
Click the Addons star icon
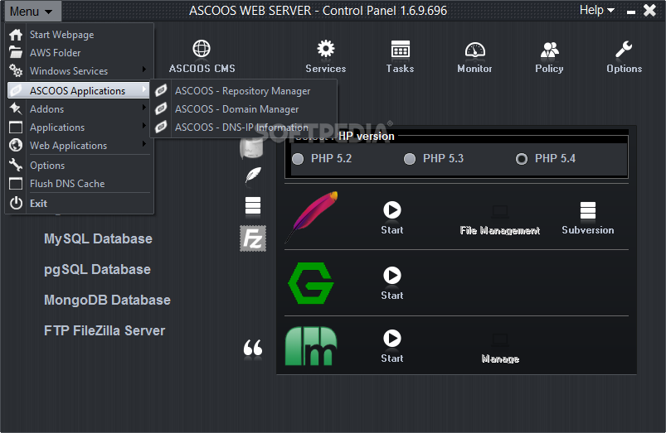16,109
